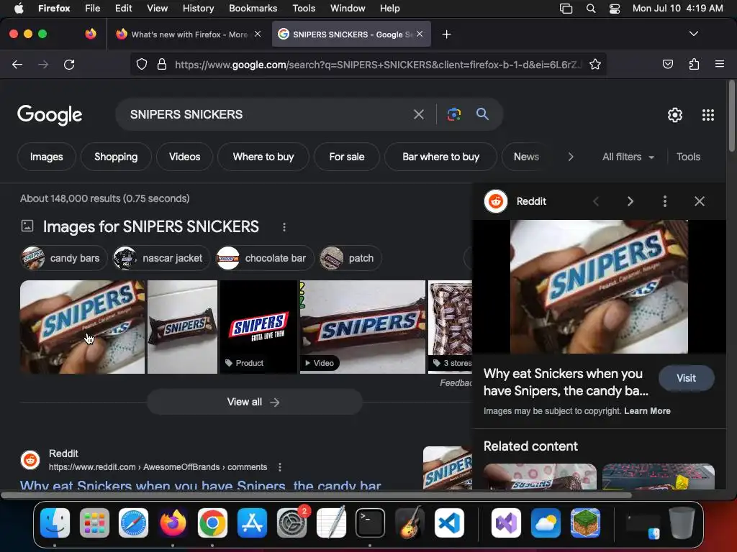The height and width of the screenshot is (552, 737).
Task: Filter results by Images chip
Action: tap(47, 157)
